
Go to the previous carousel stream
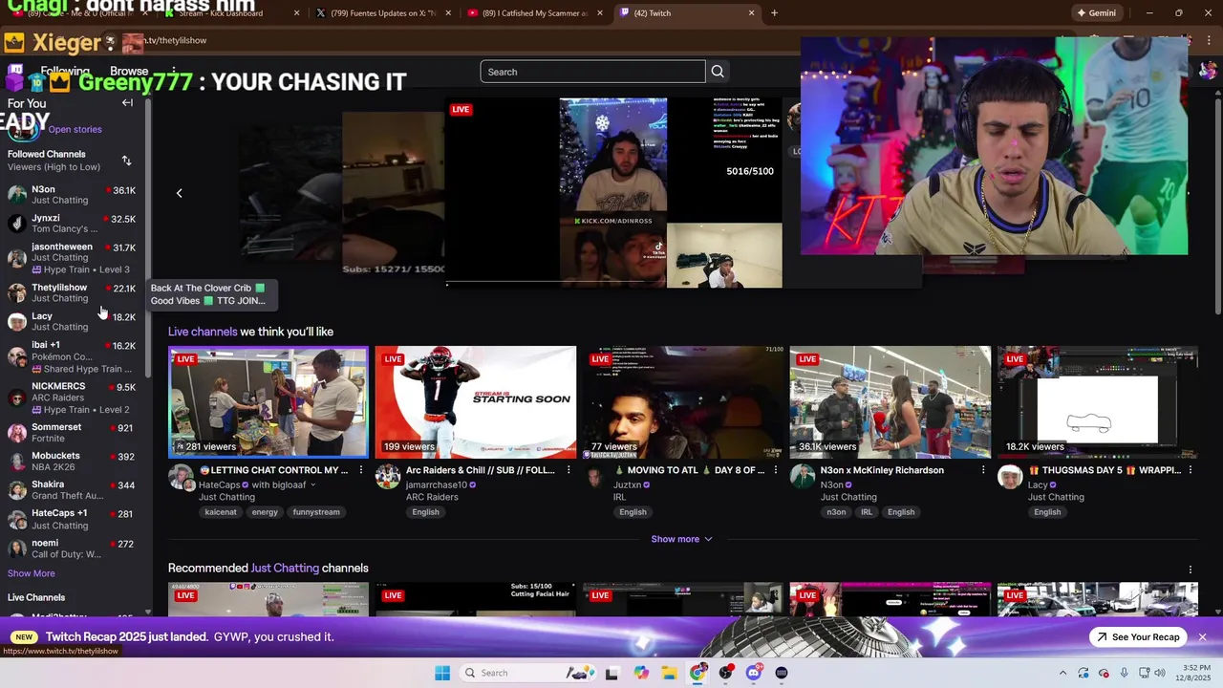[x=179, y=193]
